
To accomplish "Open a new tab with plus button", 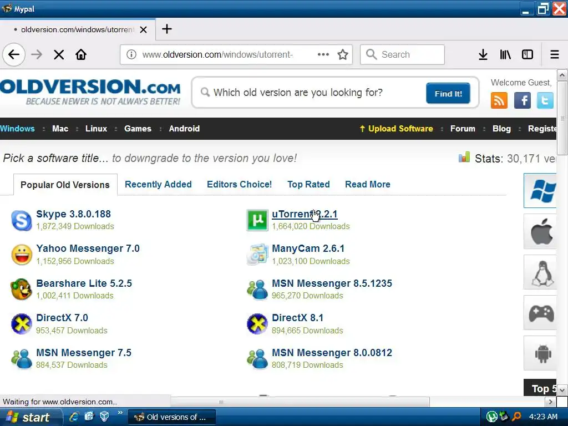I will (166, 29).
